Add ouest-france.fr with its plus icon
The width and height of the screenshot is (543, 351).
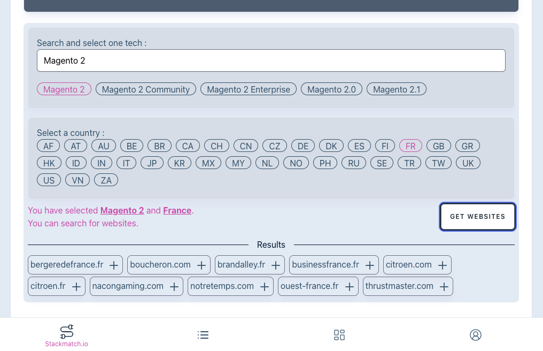click(350, 286)
